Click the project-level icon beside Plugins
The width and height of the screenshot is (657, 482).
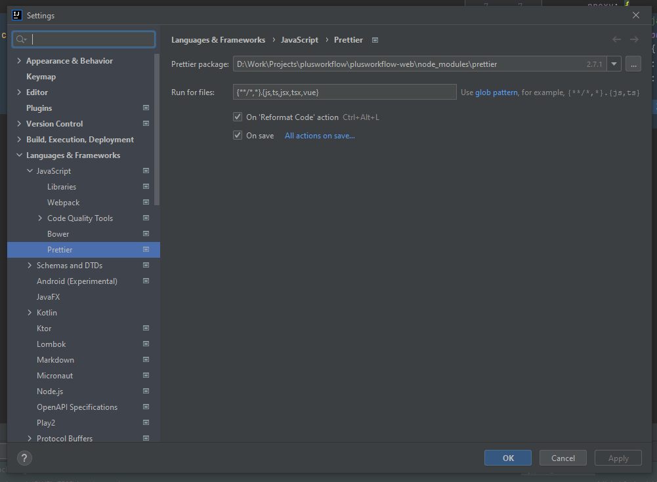pyautogui.click(x=146, y=108)
